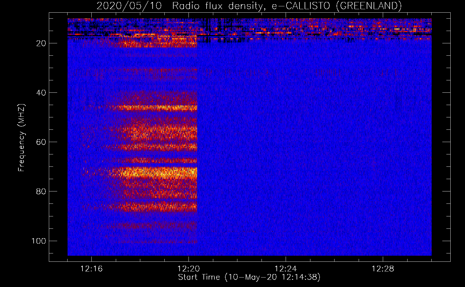Click the 60 frequency tick label

pyautogui.click(x=41, y=142)
